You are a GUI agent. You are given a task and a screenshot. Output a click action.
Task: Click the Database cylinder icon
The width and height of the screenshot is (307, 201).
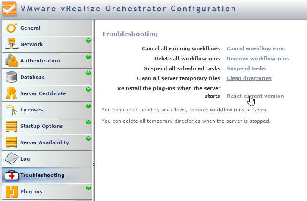click(12, 77)
